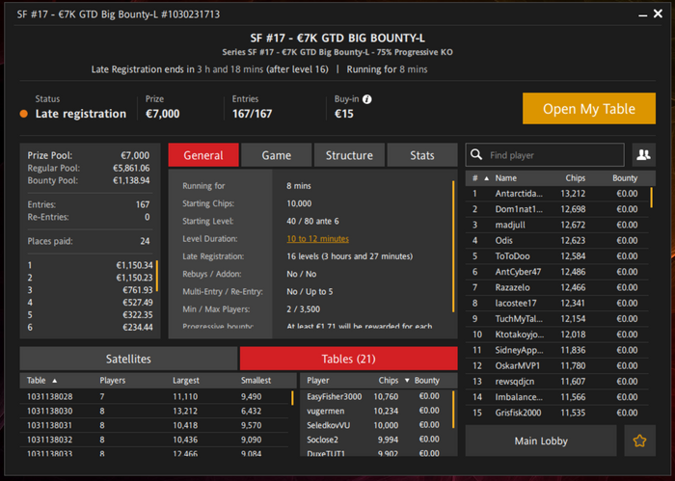
Task: Click the Regular Pool €5,861.06 value
Action: click(131, 169)
